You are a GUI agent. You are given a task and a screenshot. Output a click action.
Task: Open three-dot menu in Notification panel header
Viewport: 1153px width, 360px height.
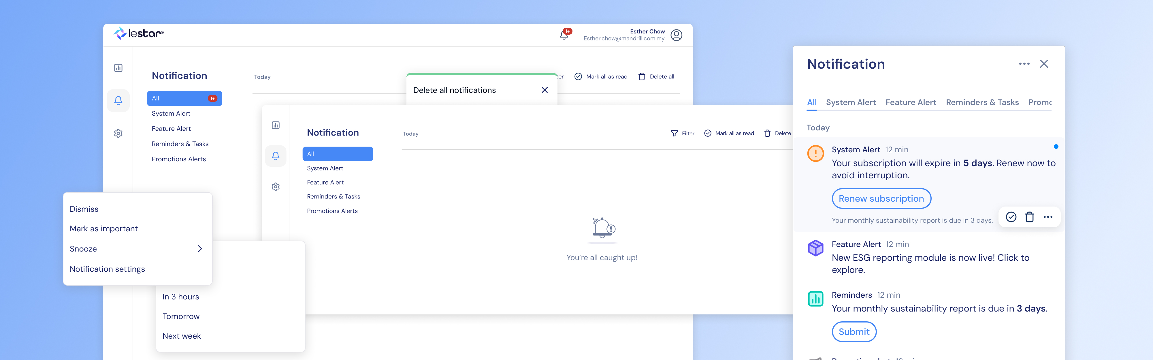pos(1024,64)
